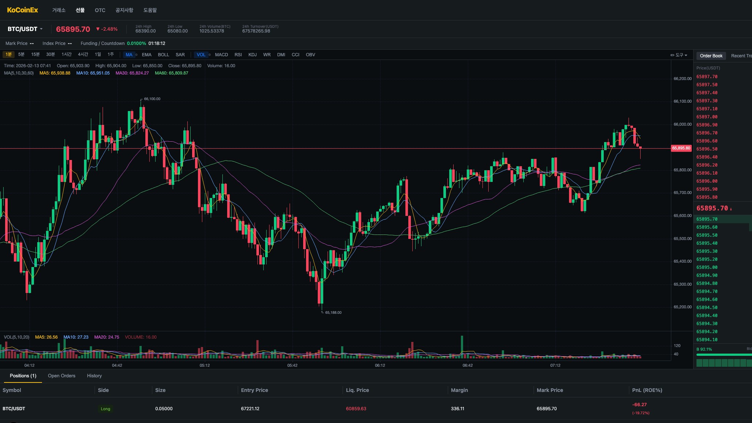Open the History tab

pos(94,376)
